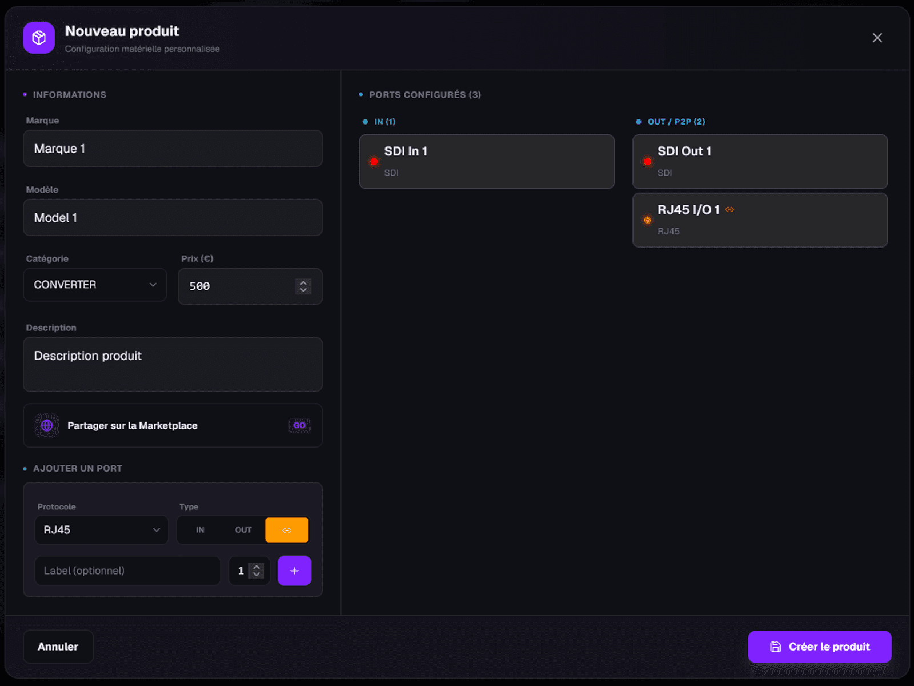Select the orange P2P link port type
This screenshot has height=686, width=914.
[x=287, y=530]
